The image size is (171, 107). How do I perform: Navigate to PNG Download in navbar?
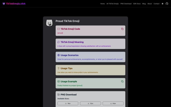[126, 4]
